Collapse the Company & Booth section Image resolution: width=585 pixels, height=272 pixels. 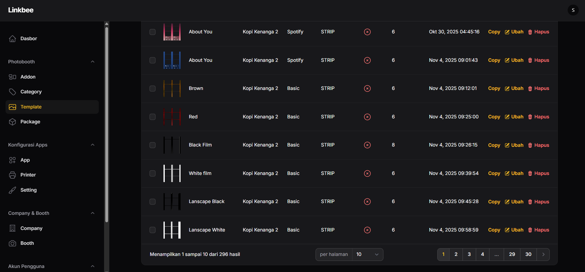93,213
